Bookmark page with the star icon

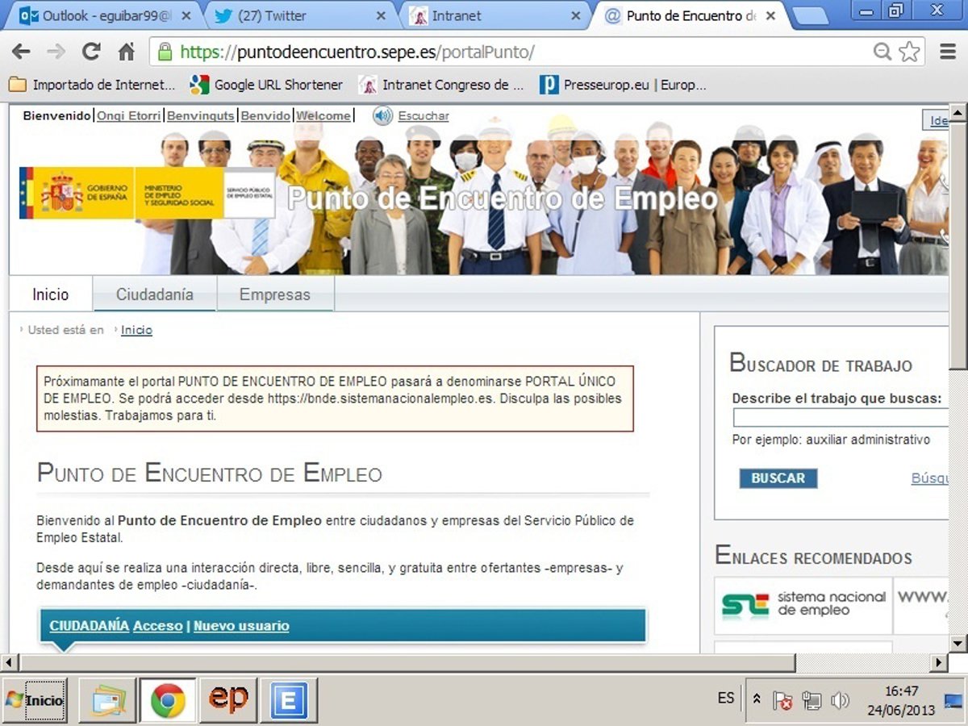(x=909, y=52)
